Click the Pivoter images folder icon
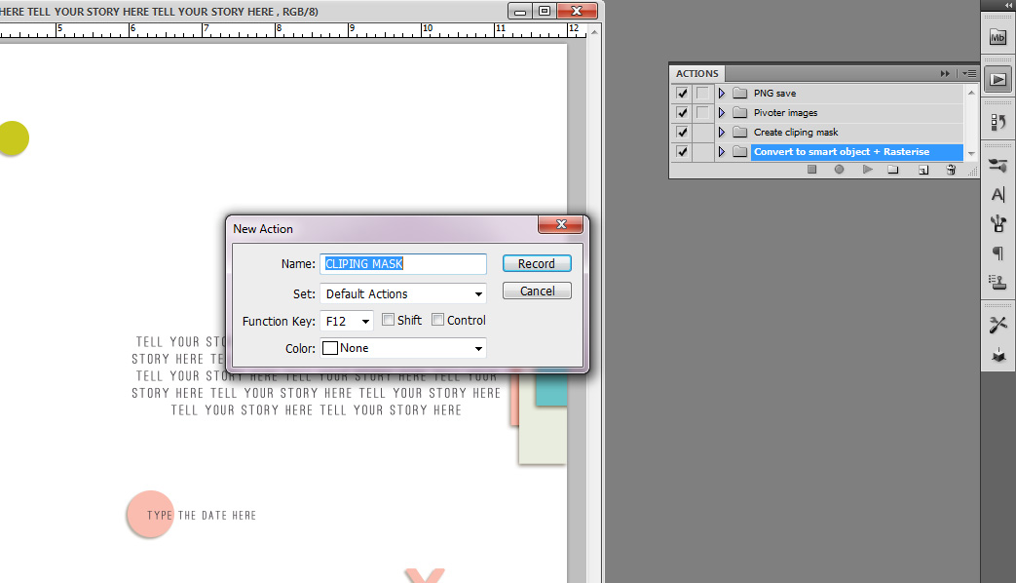1016x583 pixels. click(740, 113)
